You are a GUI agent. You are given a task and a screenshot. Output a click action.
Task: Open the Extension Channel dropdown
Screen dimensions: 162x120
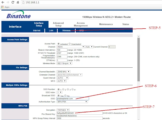(69, 75)
